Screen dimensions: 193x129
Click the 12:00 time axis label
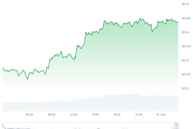click(73, 114)
